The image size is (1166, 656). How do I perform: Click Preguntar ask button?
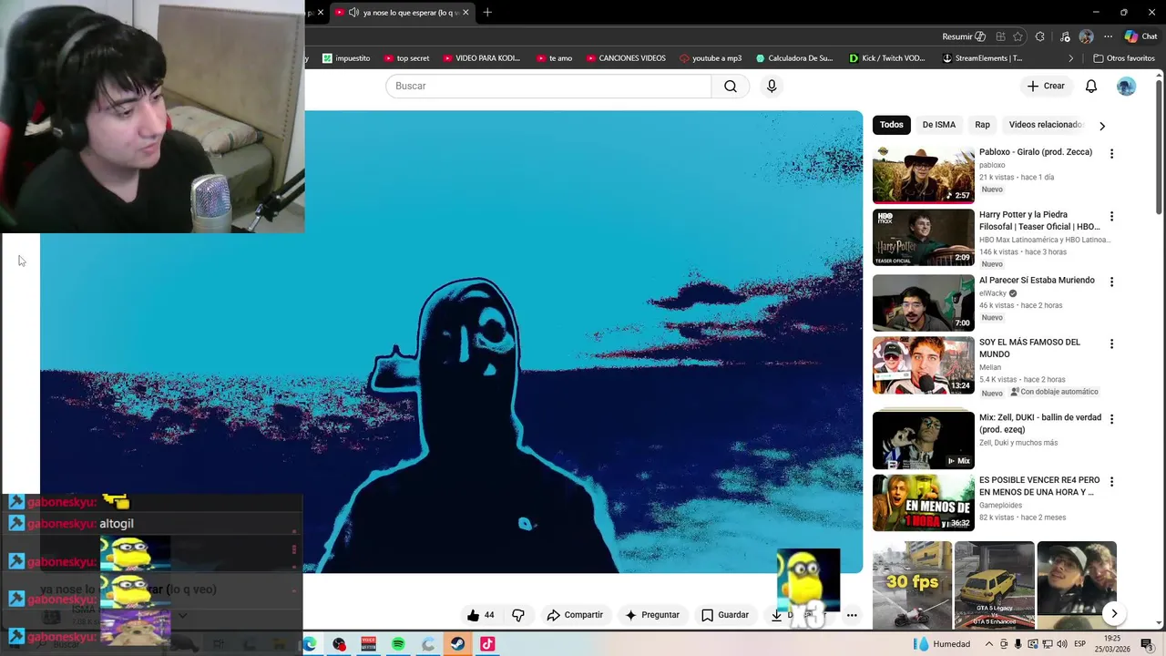652,615
